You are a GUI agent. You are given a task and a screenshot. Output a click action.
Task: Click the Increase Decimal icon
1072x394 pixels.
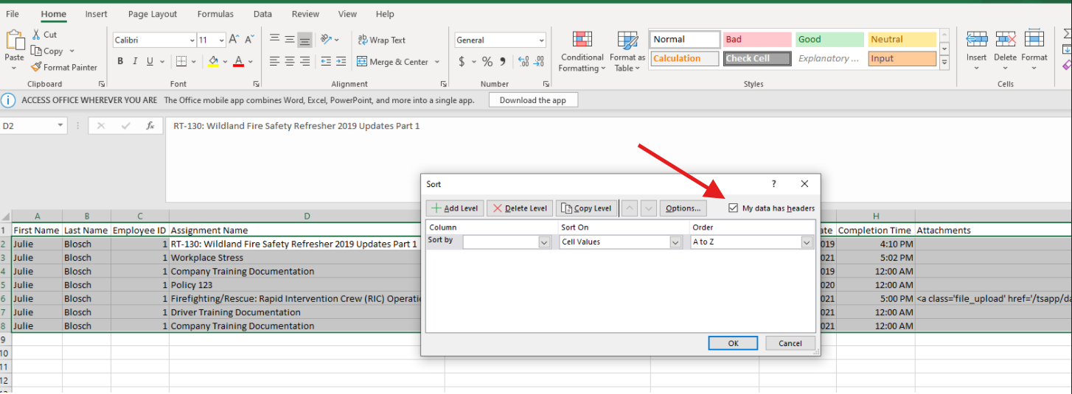tap(523, 62)
